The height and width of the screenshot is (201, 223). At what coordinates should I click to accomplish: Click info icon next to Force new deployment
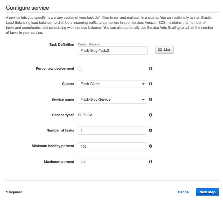tap(151, 68)
